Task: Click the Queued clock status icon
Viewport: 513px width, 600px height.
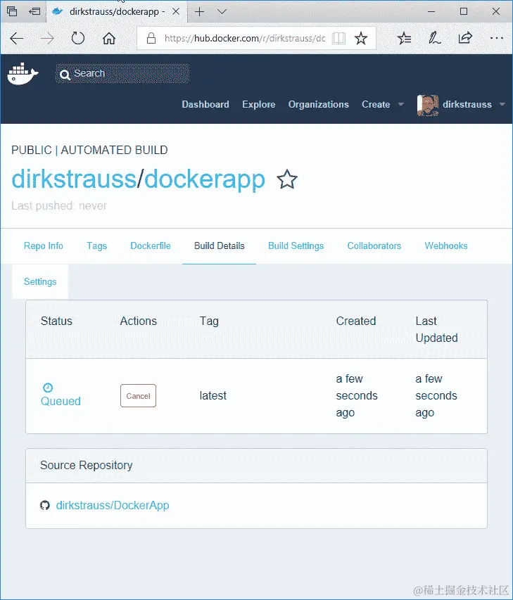Action: (48, 388)
